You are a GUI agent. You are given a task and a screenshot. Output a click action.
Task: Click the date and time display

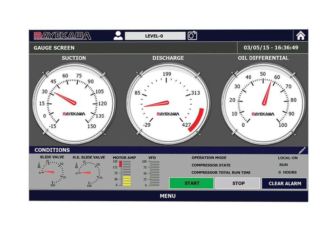point(271,48)
